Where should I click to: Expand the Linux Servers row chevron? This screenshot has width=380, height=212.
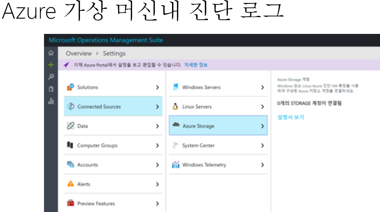263,107
